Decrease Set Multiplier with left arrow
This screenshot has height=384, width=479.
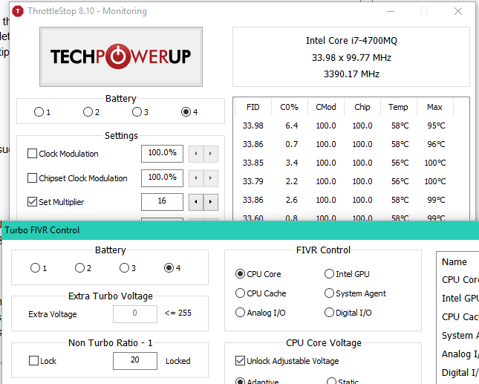point(196,201)
